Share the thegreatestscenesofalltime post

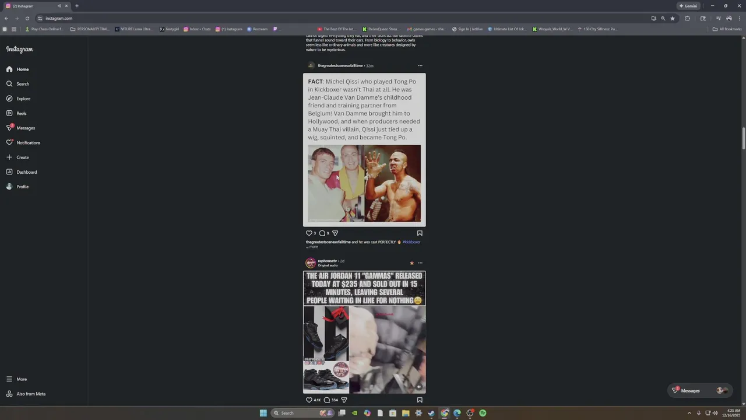click(x=335, y=233)
